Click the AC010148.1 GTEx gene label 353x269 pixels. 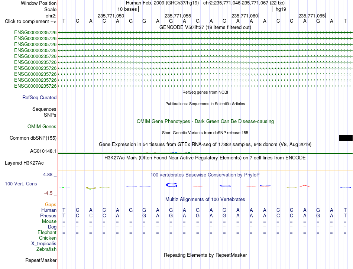point(43,151)
